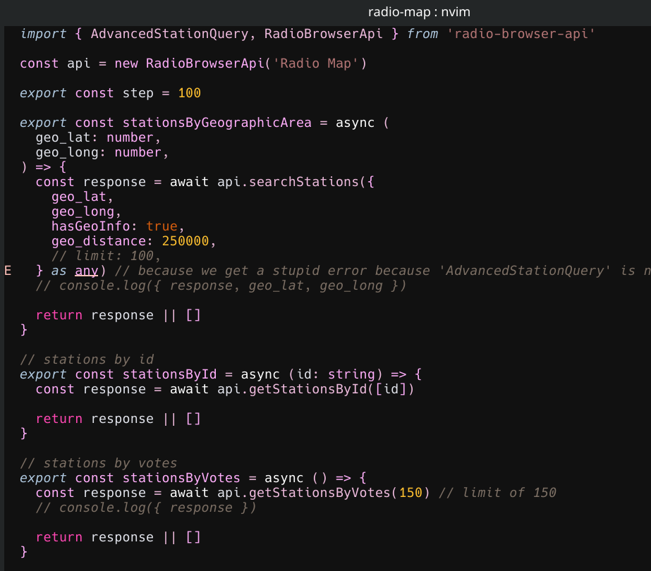Screen dimensions: 651x571
Task: Click the 'radio-map : nvim' window title
Action: [x=419, y=12]
